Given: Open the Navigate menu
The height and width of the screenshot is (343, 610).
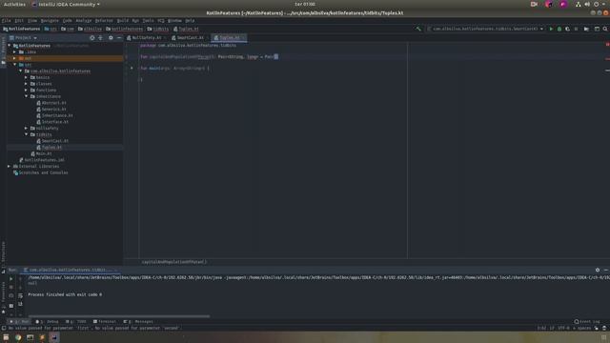Looking at the screenshot, I should (50, 21).
